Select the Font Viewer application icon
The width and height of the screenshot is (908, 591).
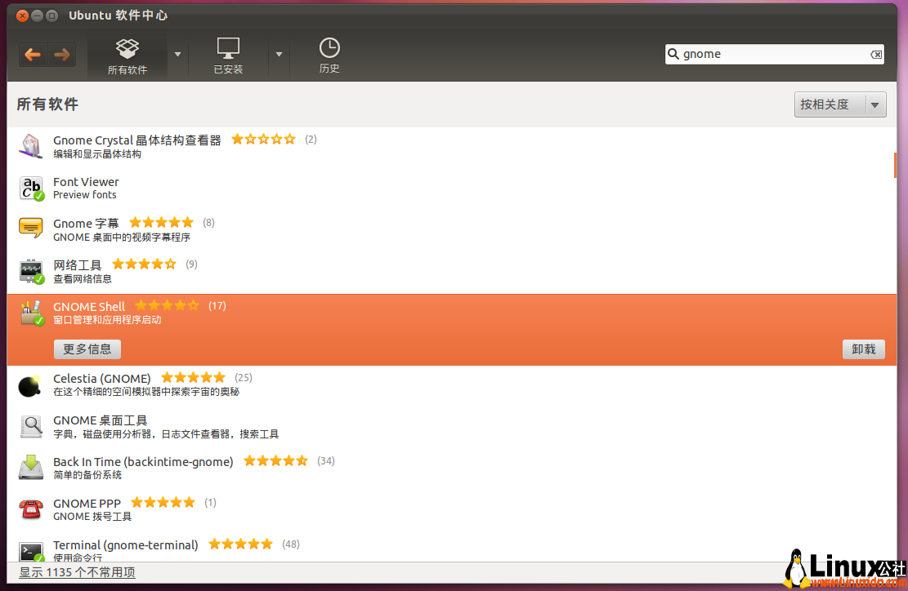point(30,188)
